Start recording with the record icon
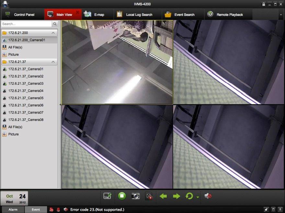Viewport: 285px width, 213px height. [149, 196]
